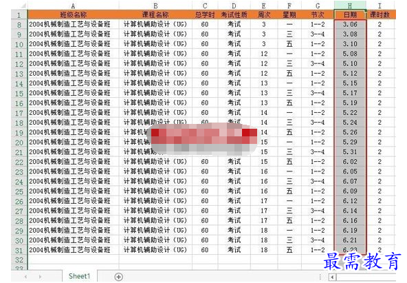Open the Sheet1 tab
Image resolution: width=407 pixels, height=283 pixels.
[80, 276]
